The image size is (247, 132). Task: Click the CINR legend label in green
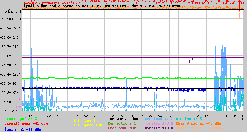point(21,119)
